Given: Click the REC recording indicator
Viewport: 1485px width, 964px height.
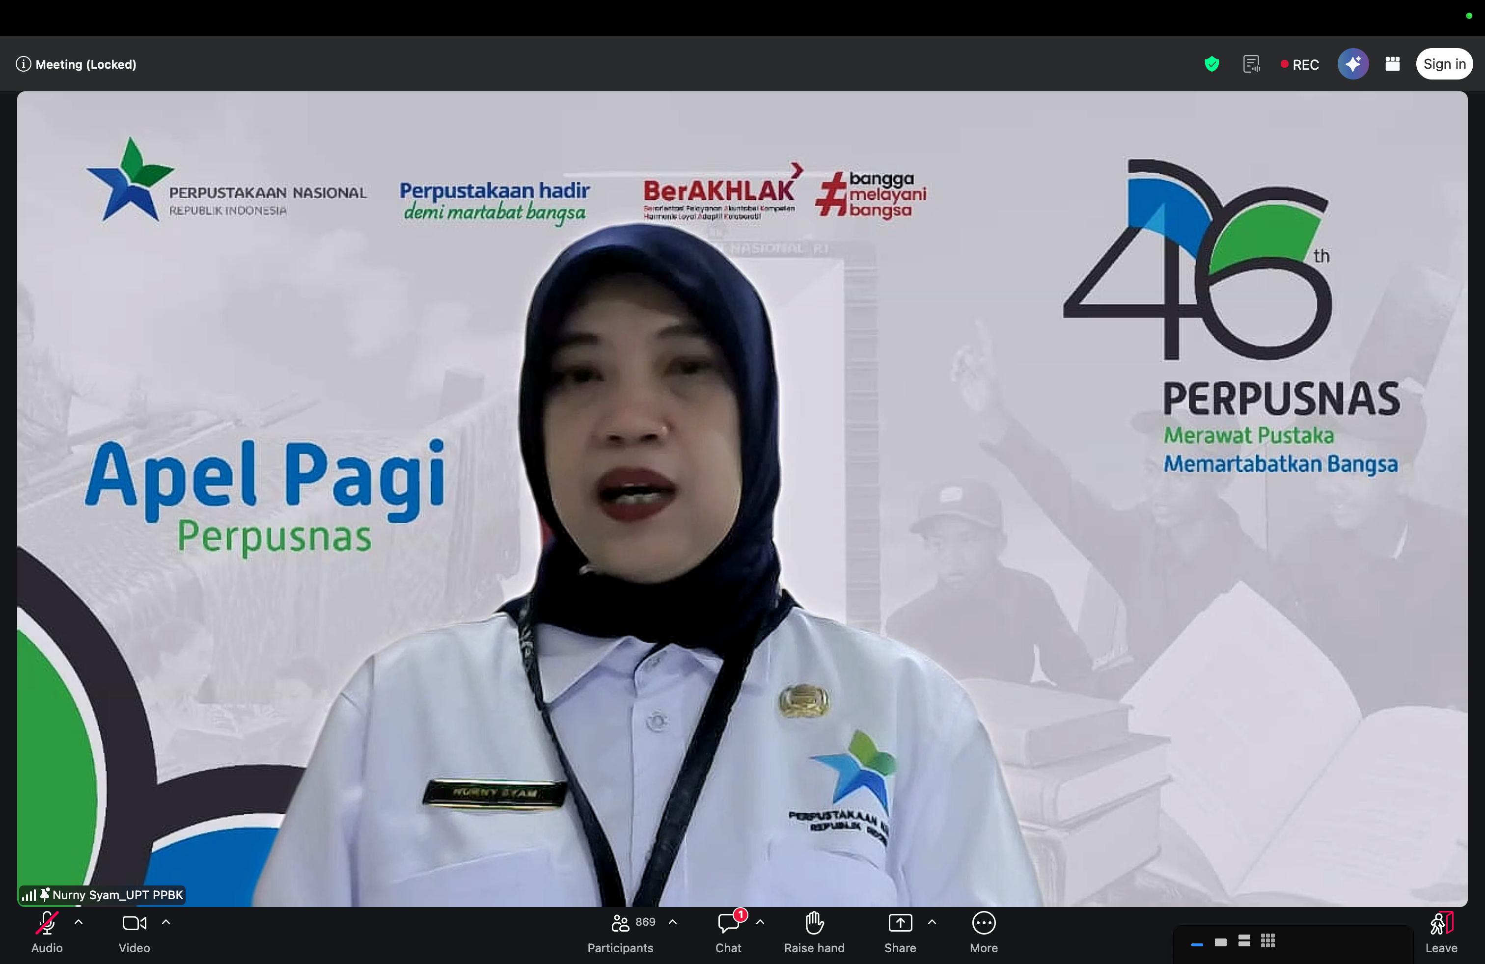Looking at the screenshot, I should point(1300,65).
